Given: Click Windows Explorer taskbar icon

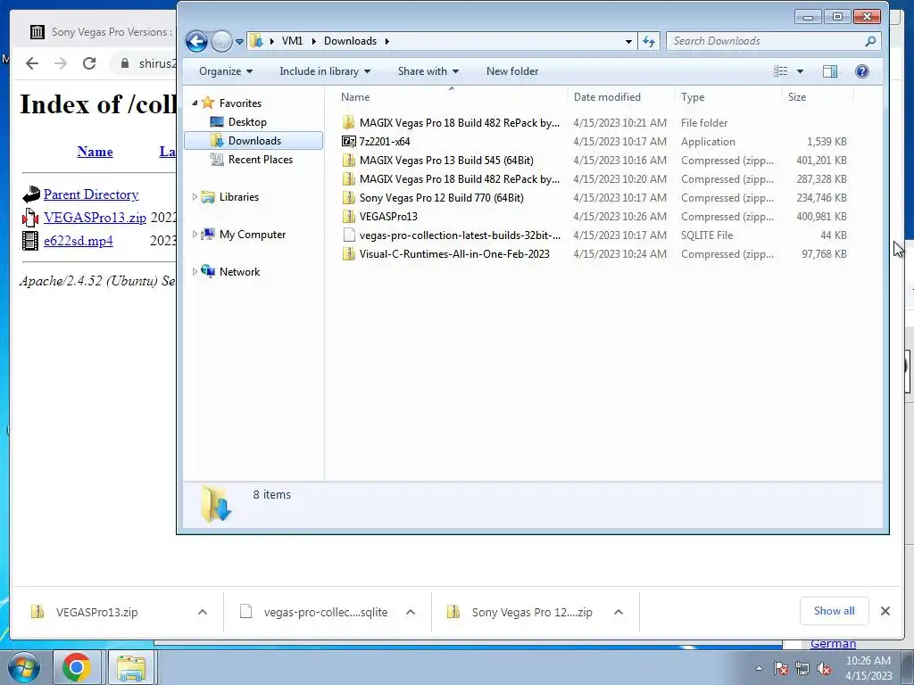Looking at the screenshot, I should click(x=131, y=667).
